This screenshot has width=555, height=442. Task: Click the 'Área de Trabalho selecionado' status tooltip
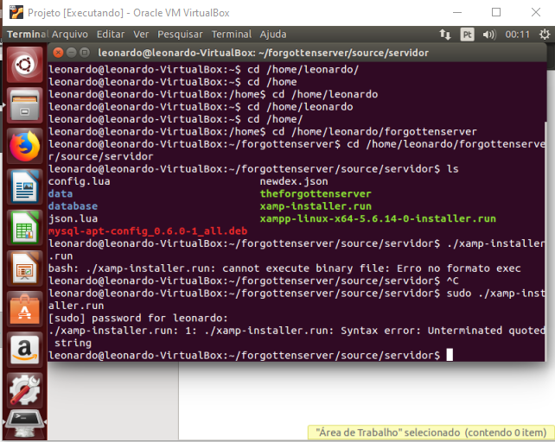[431, 433]
